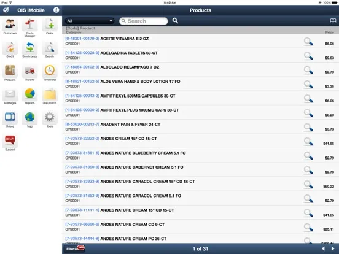This screenshot has width=339, height=254.
Task: Open the Timesheet clock icon
Action: [50, 71]
